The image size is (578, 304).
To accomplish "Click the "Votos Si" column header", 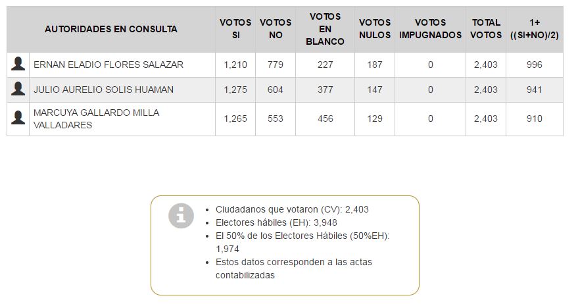I will 235,29.
